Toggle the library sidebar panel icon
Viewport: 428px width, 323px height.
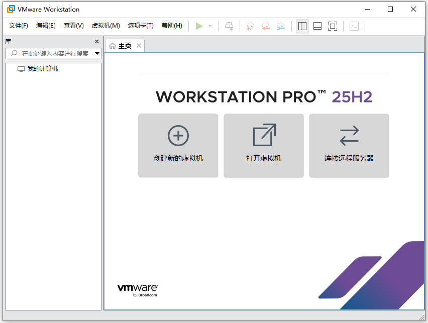pyautogui.click(x=302, y=26)
